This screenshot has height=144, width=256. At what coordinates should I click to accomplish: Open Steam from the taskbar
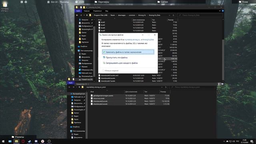click(x=30, y=141)
